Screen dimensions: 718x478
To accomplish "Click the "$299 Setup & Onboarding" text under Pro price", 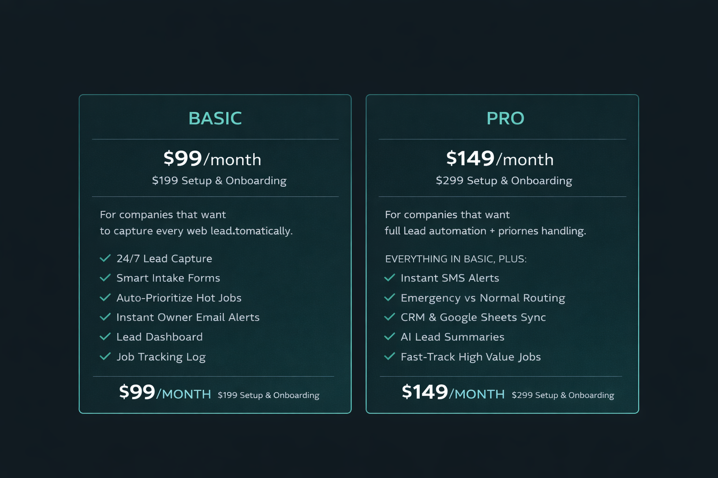I will tap(504, 181).
